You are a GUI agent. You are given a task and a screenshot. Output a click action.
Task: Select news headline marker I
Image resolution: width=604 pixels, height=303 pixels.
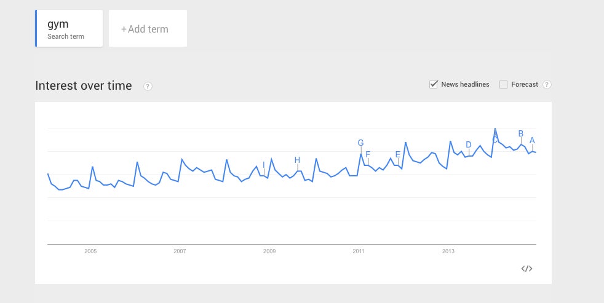(263, 165)
